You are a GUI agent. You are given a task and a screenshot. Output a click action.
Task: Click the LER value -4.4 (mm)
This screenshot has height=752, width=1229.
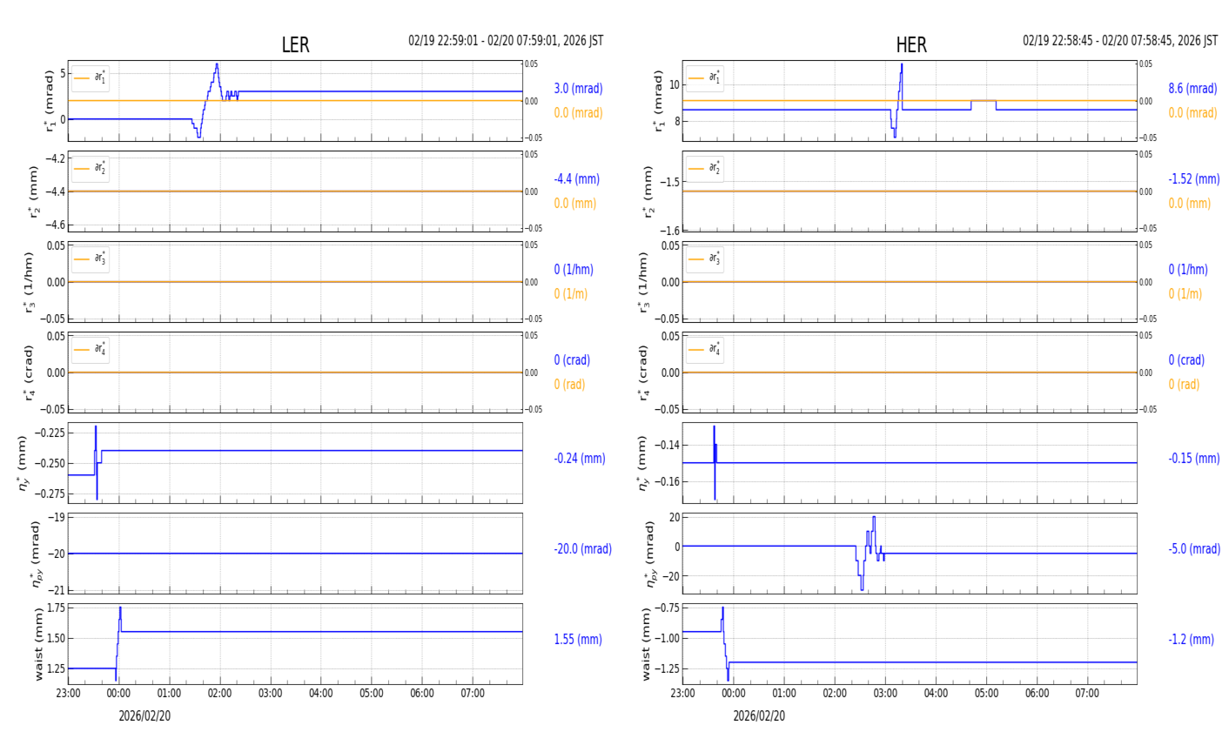coord(576,179)
